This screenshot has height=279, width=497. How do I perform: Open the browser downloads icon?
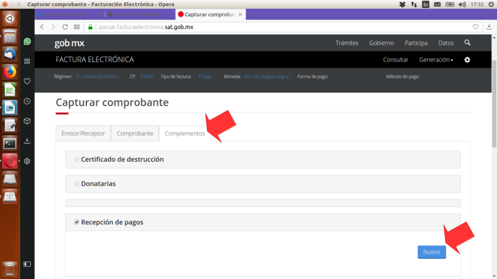click(x=489, y=27)
